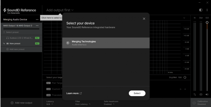Toggle the mono link icon
The width and height of the screenshot is (211, 107).
pos(201,95)
